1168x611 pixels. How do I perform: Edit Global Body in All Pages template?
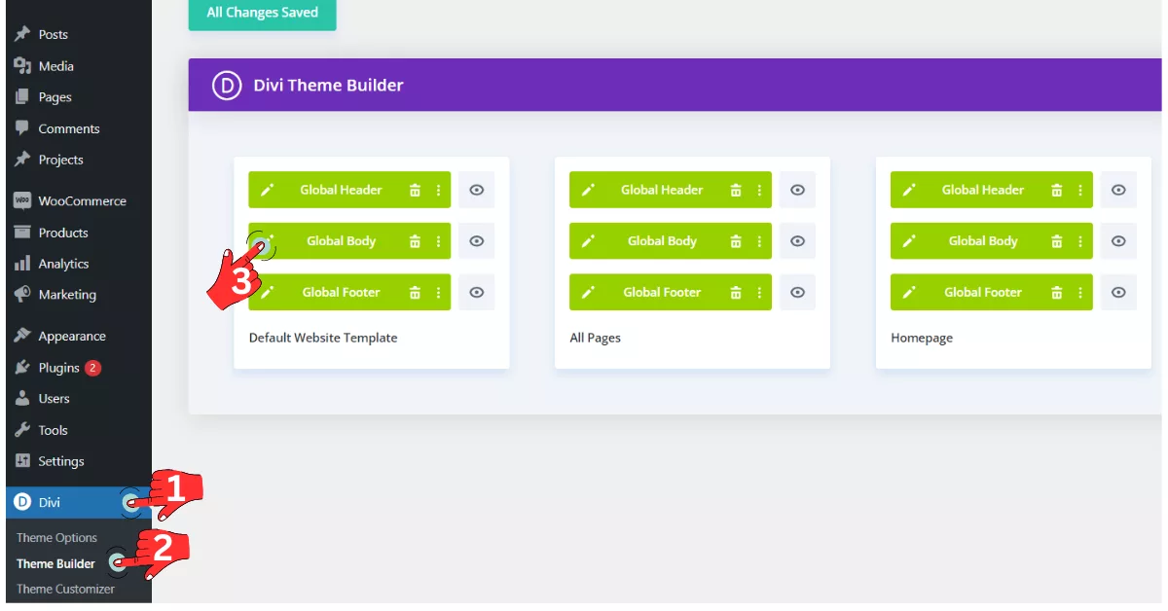[x=588, y=241]
